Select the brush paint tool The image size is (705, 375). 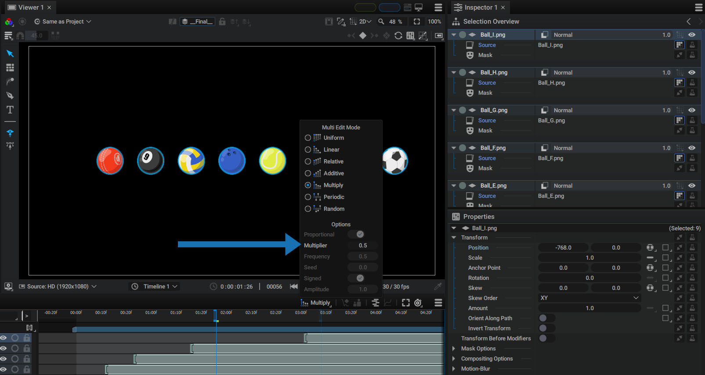click(10, 82)
